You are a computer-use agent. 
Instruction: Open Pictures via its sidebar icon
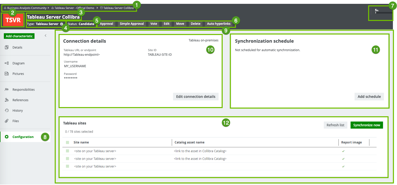7,74
